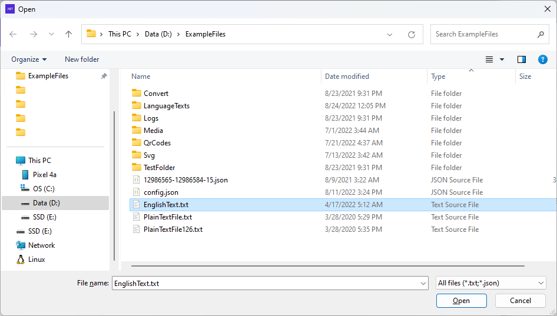Open the Organize menu

tap(29, 59)
